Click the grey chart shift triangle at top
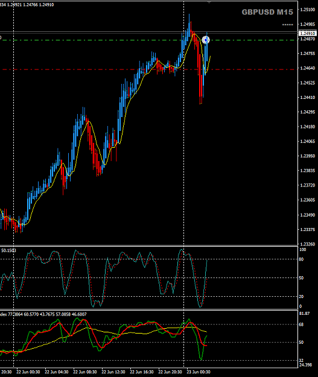Viewport: 318px width, 377px height. 209,2
